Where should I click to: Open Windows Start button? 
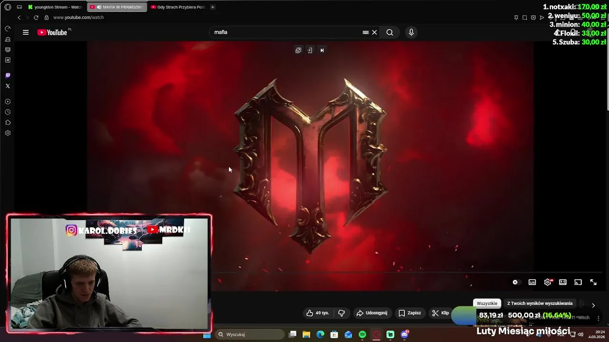(207, 335)
